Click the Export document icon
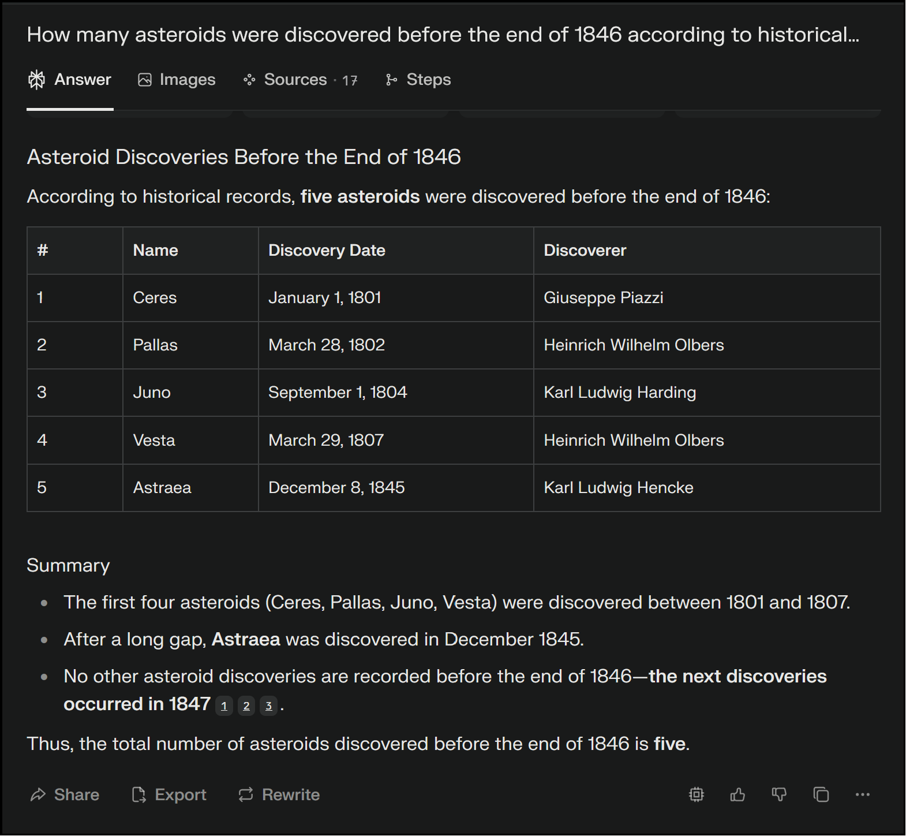Image resolution: width=906 pixels, height=836 pixels. [138, 795]
